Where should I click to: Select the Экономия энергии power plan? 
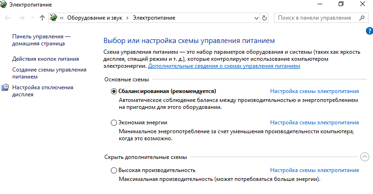(114, 122)
